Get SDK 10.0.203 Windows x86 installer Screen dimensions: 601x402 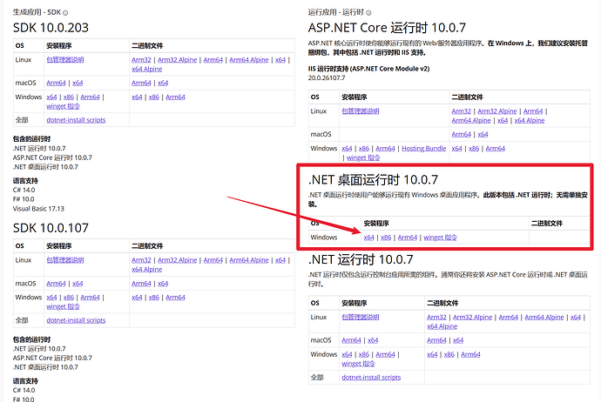69,97
